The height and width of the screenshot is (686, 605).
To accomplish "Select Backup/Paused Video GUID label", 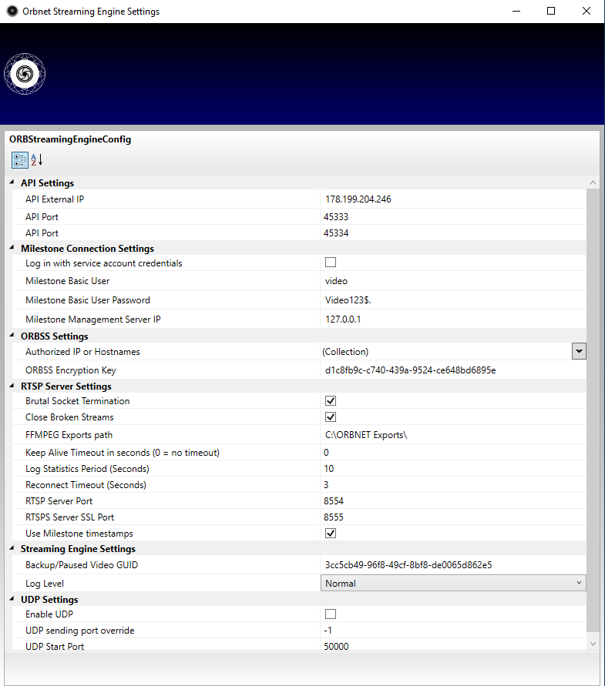I will click(82, 565).
